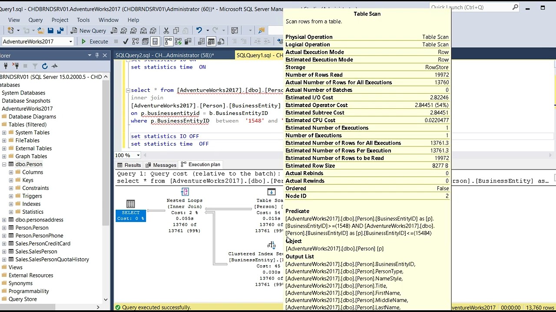Select the Clustered Index Seek operator icon
The width and height of the screenshot is (556, 312).
pos(271,245)
